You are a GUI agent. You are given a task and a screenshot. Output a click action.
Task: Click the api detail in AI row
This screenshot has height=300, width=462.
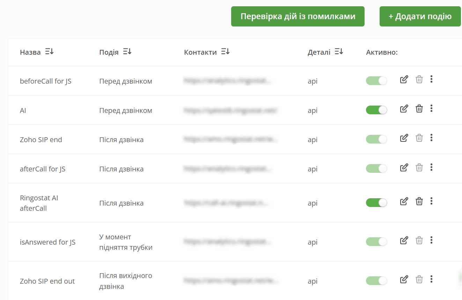[313, 110]
